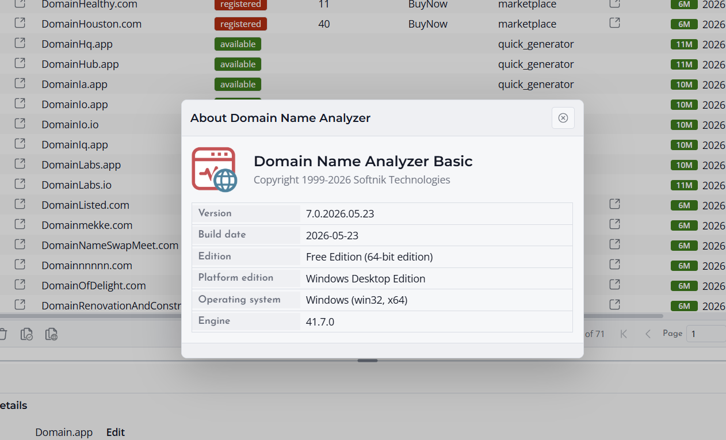Select the DomainOfDelight.com domain name

click(x=94, y=285)
